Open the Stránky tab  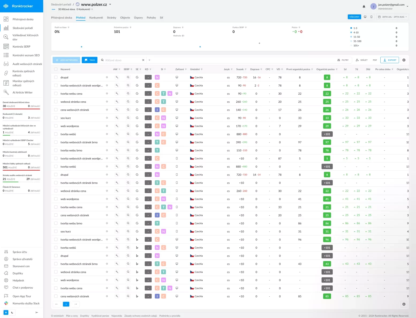point(112,18)
